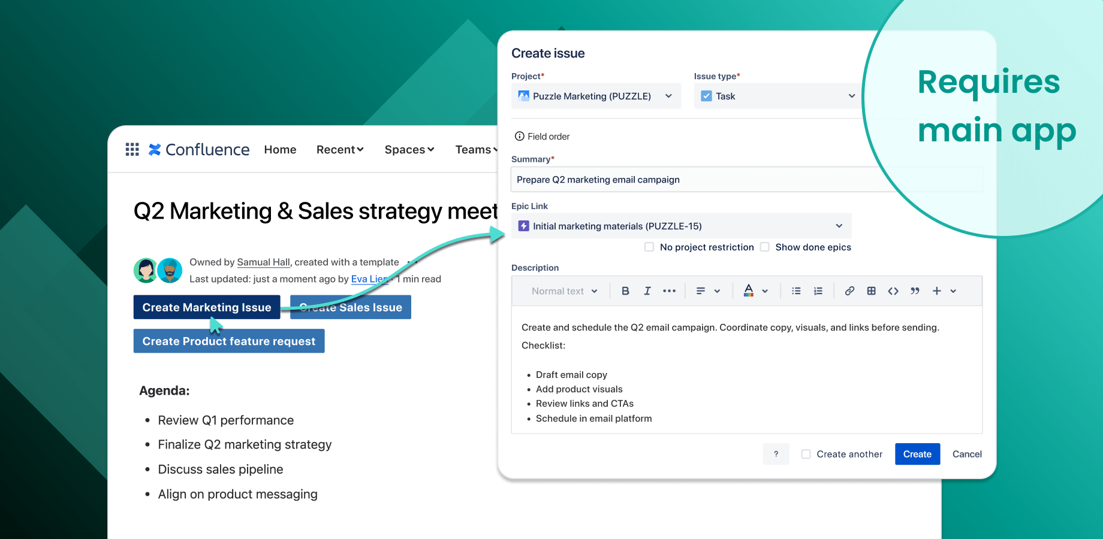
Task: Insert a numbered list
Action: [818, 291]
